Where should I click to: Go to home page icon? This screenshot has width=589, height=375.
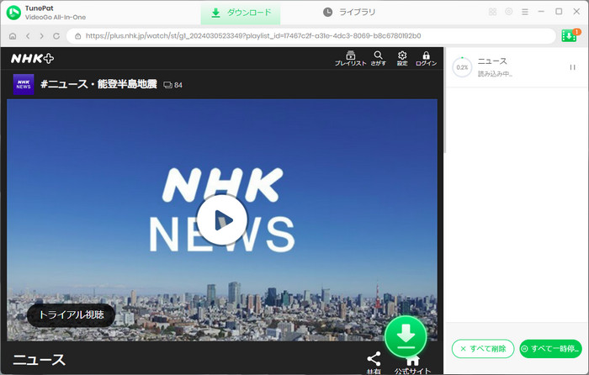click(x=13, y=36)
